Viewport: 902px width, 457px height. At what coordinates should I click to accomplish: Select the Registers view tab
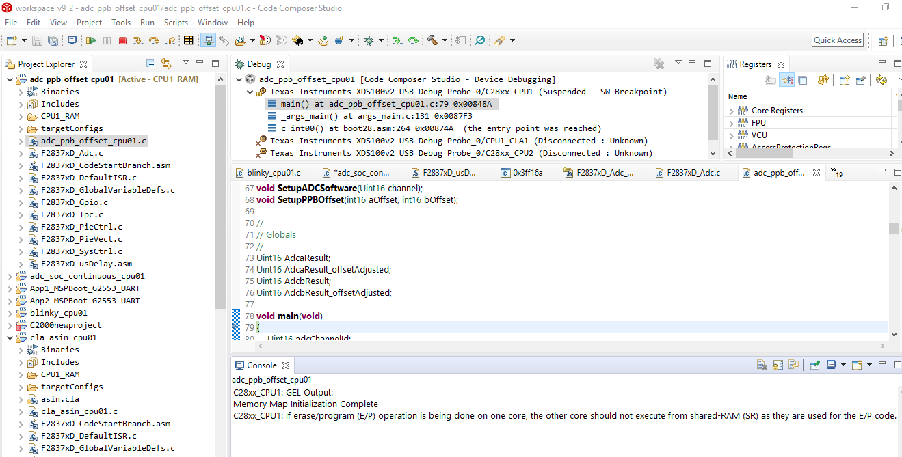pyautogui.click(x=756, y=64)
